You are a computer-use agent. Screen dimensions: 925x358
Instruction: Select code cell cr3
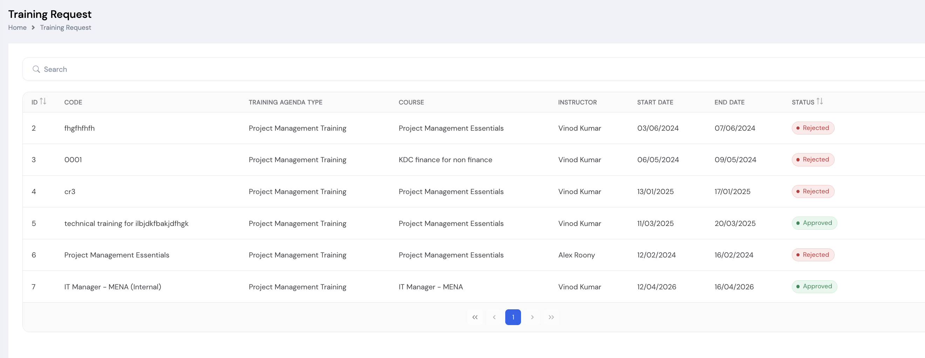tap(70, 192)
